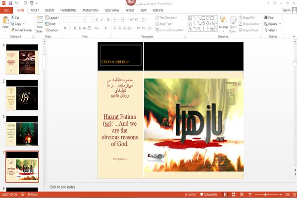Select slide 4 thumbnail
Image resolution: width=297 pixels, height=198 pixels.
(22, 59)
